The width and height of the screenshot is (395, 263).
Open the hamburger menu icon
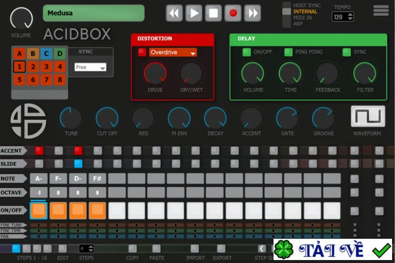[381, 10]
